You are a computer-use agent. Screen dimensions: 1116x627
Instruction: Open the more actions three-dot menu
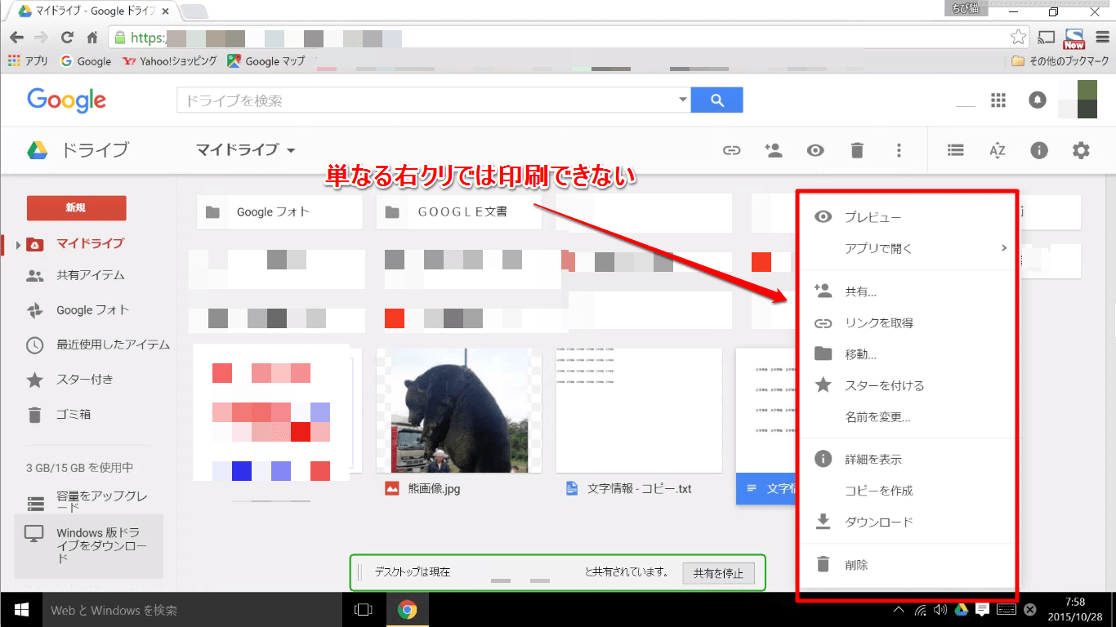tap(899, 150)
